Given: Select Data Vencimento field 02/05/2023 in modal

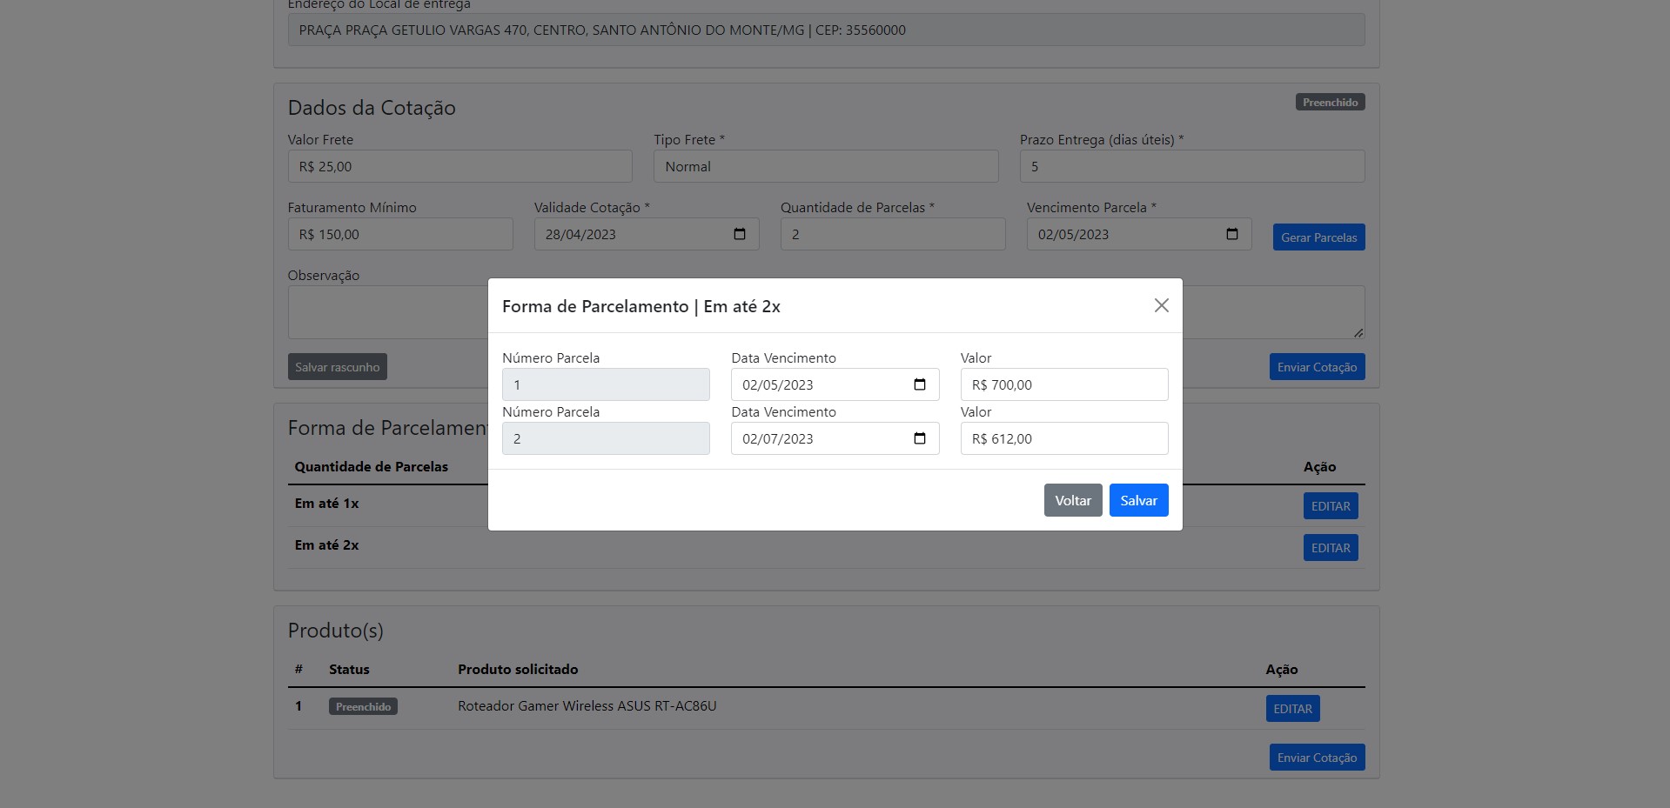Looking at the screenshot, I should [x=835, y=384].
